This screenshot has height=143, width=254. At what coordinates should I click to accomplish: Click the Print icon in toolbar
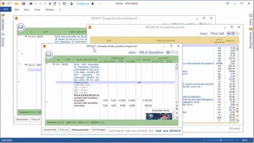pos(31,3)
